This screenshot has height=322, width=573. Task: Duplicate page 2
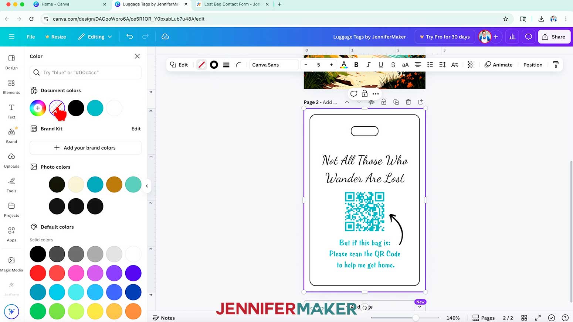coord(396,102)
